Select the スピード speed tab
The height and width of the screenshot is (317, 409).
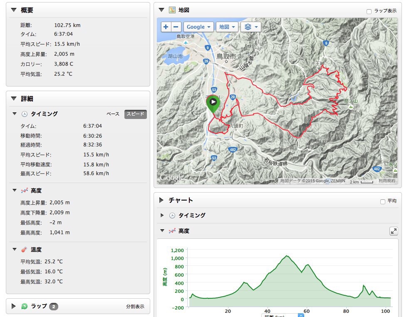click(135, 114)
